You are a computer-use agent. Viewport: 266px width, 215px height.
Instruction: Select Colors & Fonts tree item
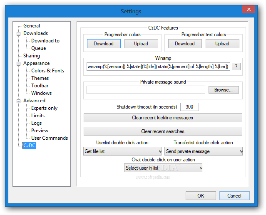[48, 71]
